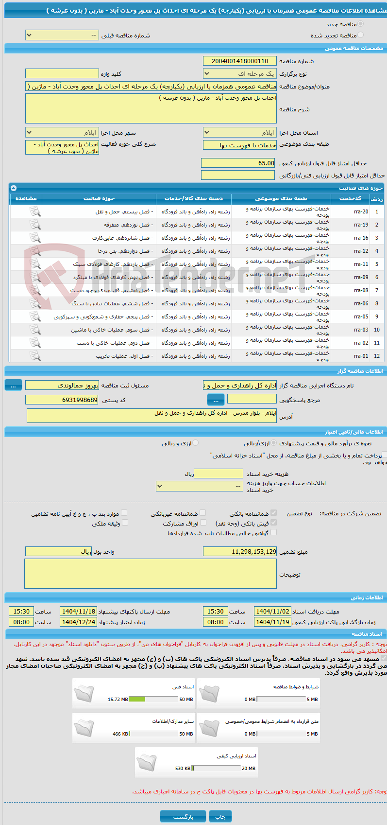387x825 pixels.
Task: Toggle موارد بند پ، ج و خ checkbox
Action: (124, 513)
